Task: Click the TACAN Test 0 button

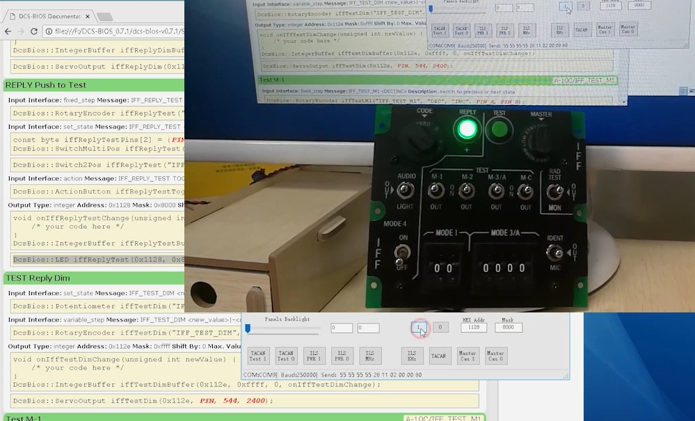Action: 287,356
